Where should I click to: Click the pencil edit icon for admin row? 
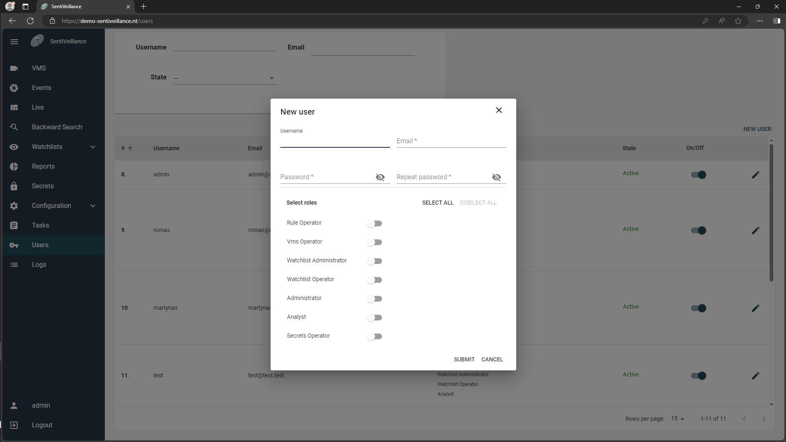point(755,175)
